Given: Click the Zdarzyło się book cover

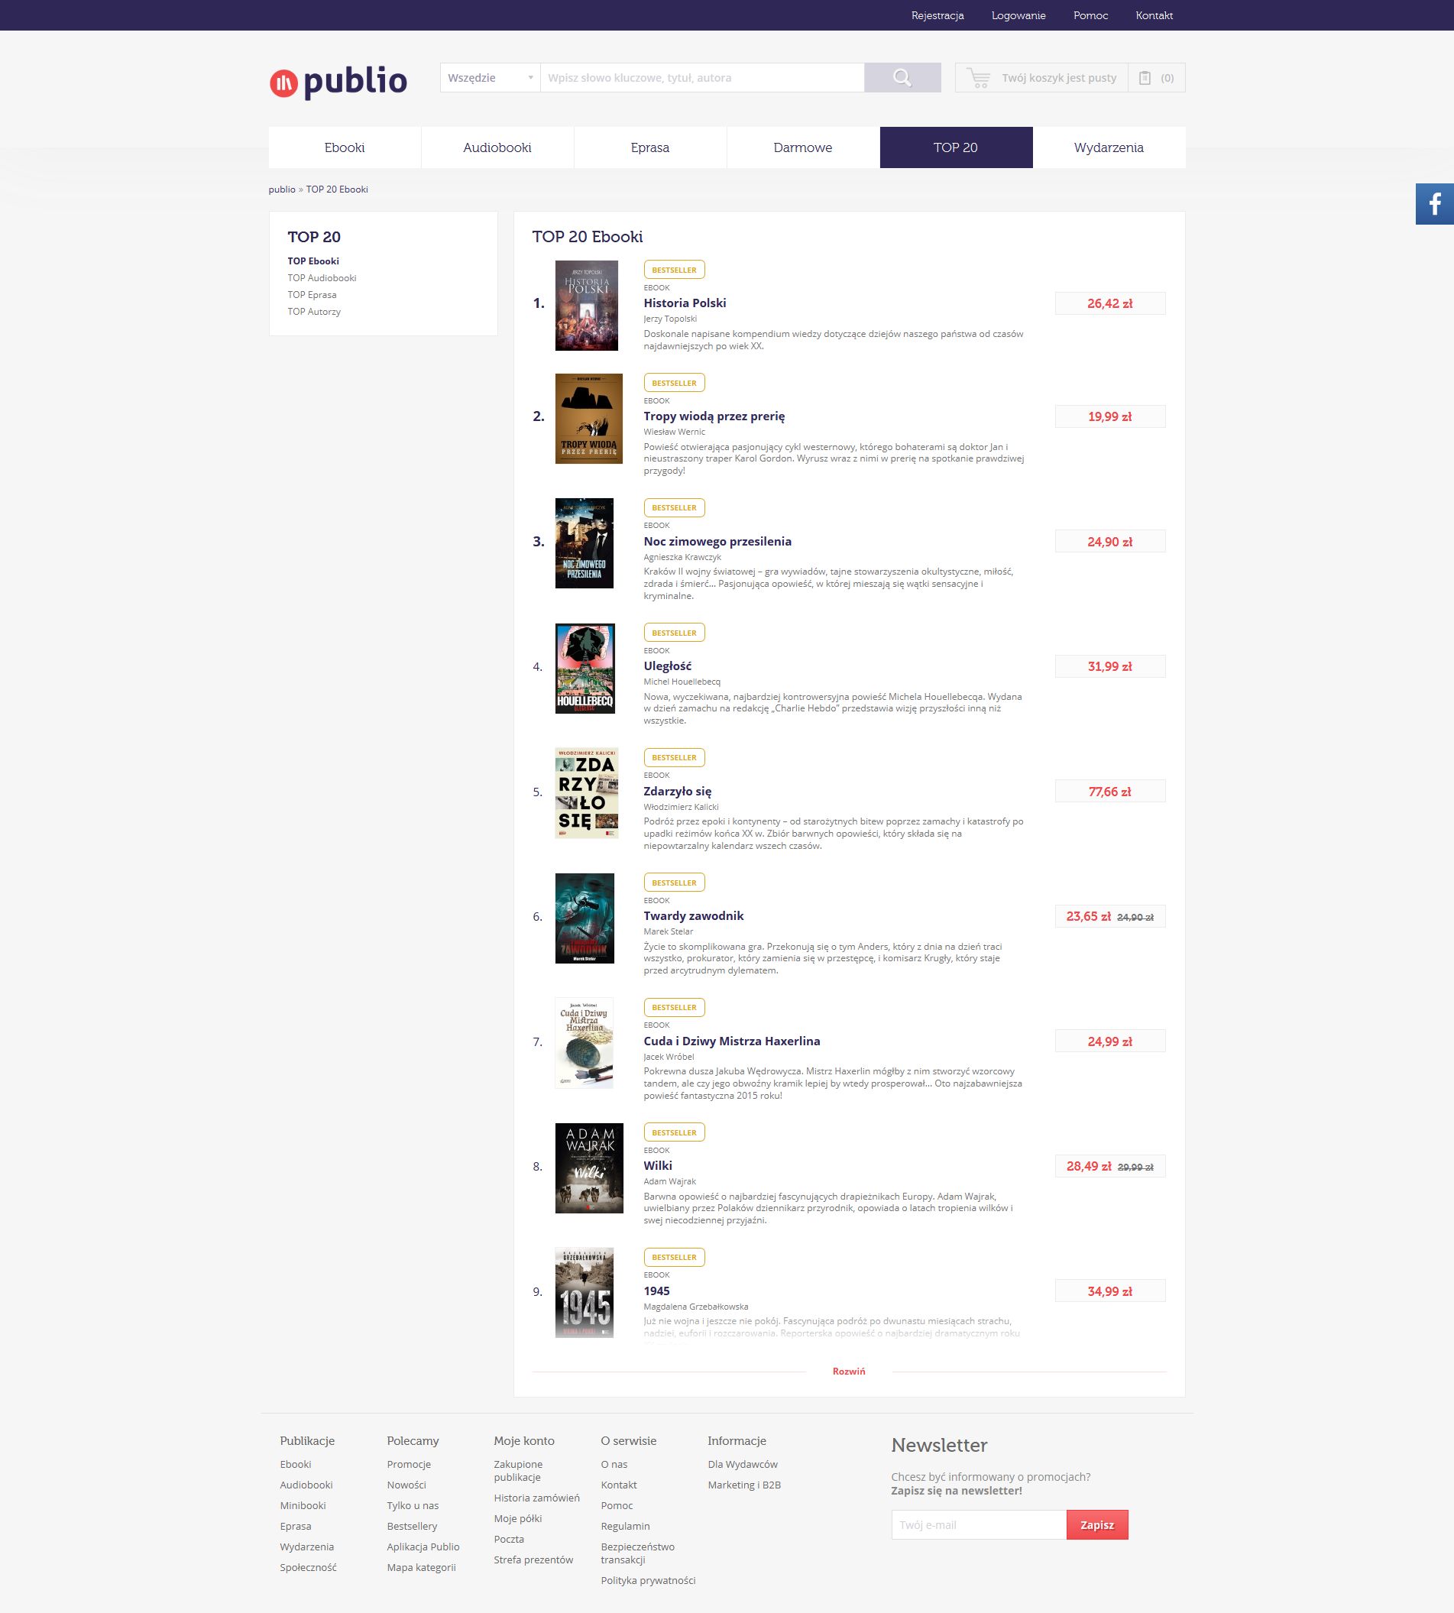Looking at the screenshot, I should pos(586,792).
